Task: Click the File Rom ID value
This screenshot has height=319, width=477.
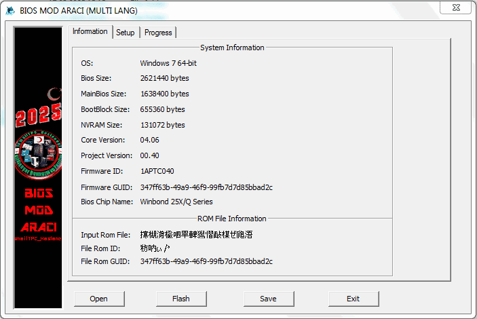Action: pos(155,248)
